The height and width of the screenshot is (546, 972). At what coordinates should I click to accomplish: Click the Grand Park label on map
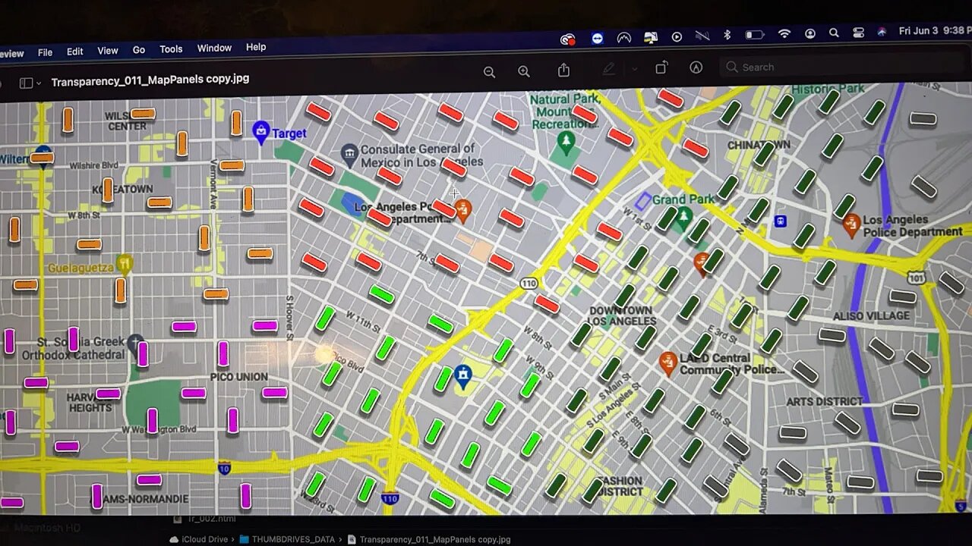tap(684, 199)
